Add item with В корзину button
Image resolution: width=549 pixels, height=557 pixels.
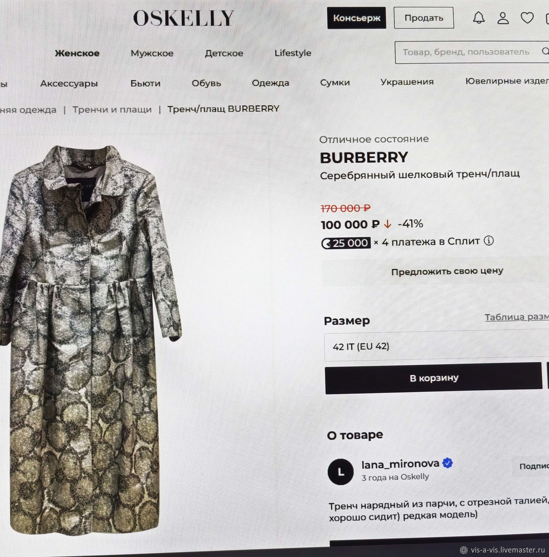[x=434, y=378]
